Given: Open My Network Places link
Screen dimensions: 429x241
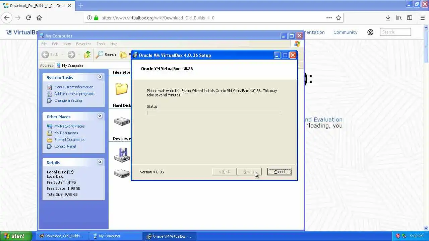Looking at the screenshot, I should coord(69,126).
